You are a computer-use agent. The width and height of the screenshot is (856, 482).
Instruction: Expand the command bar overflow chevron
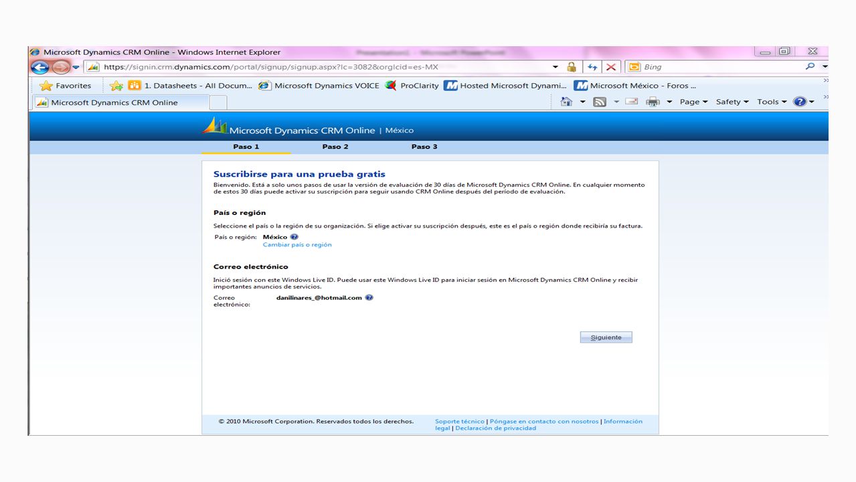point(825,97)
